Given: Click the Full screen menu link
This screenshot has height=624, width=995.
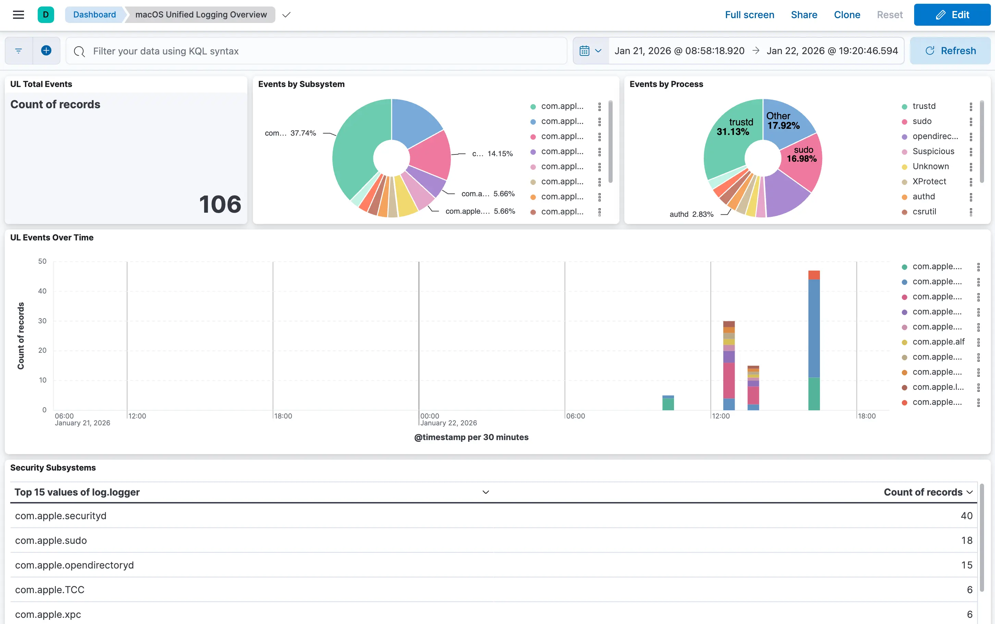Looking at the screenshot, I should [x=749, y=15].
